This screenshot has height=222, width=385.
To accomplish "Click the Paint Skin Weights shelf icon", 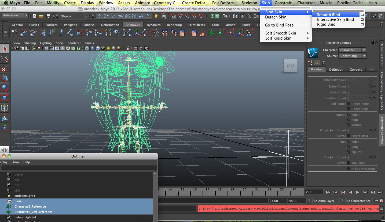I will tap(203, 33).
